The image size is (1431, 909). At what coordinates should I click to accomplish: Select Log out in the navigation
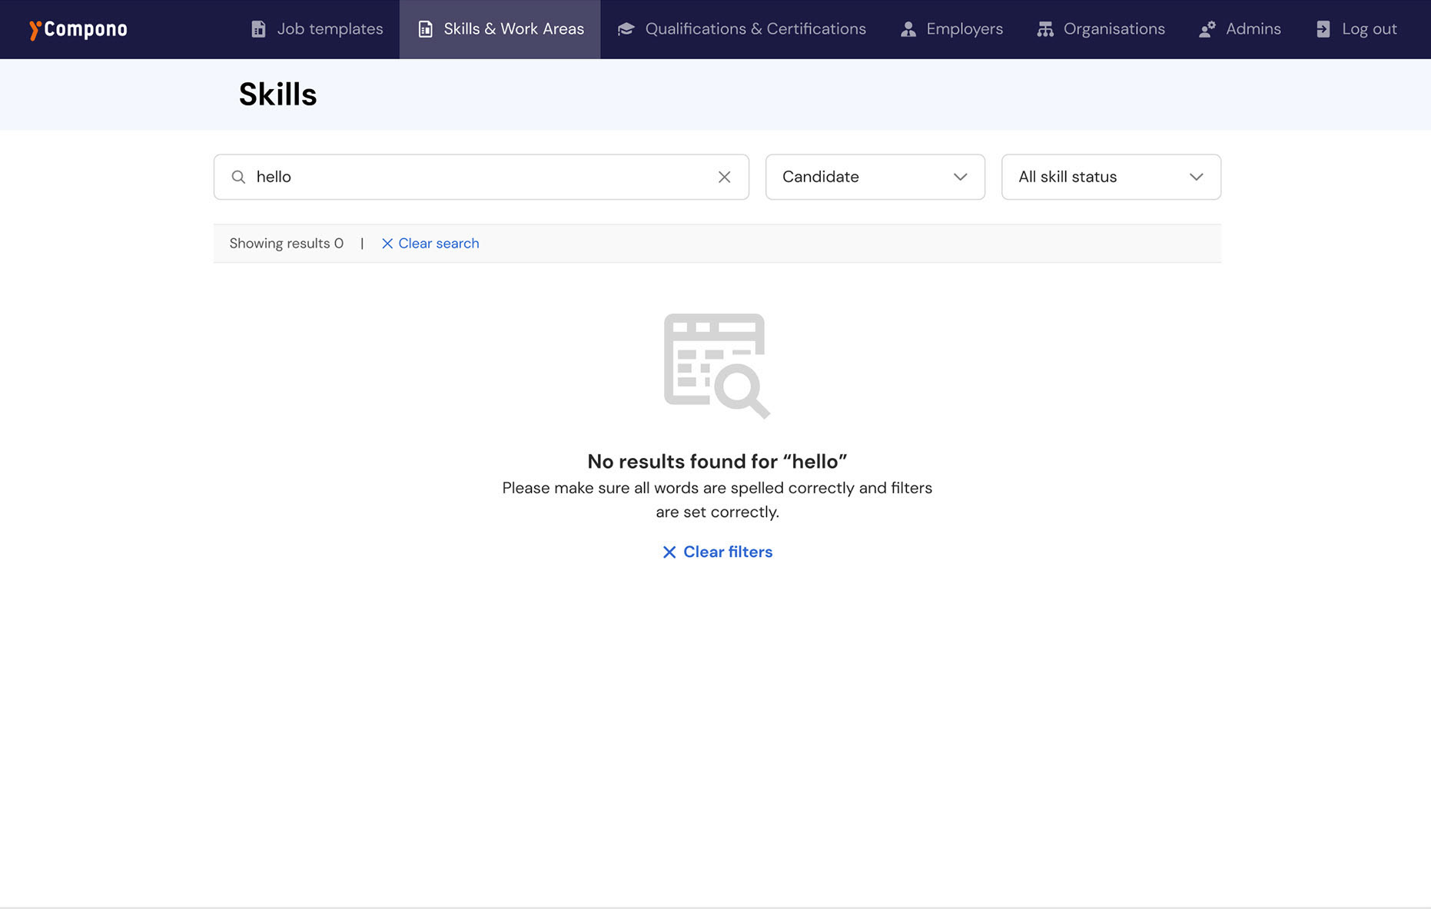[1356, 29]
